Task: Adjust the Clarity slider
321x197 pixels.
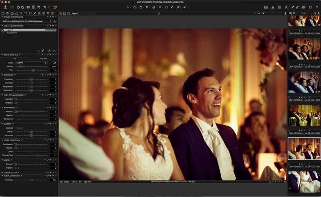Action: click(31, 132)
